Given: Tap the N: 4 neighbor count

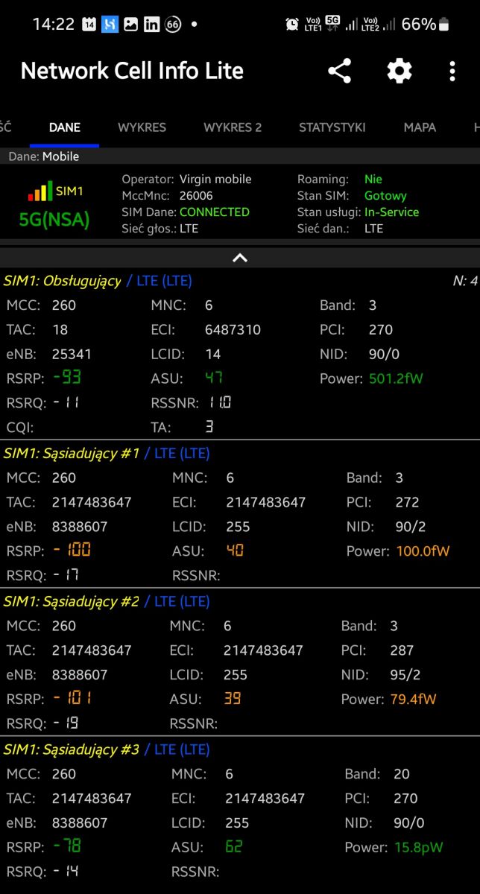Looking at the screenshot, I should pyautogui.click(x=464, y=281).
